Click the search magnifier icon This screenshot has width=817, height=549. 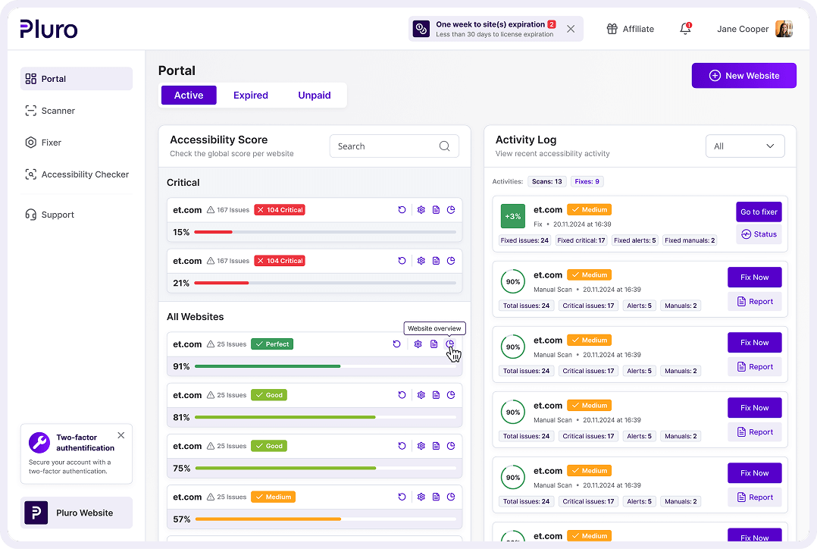445,146
